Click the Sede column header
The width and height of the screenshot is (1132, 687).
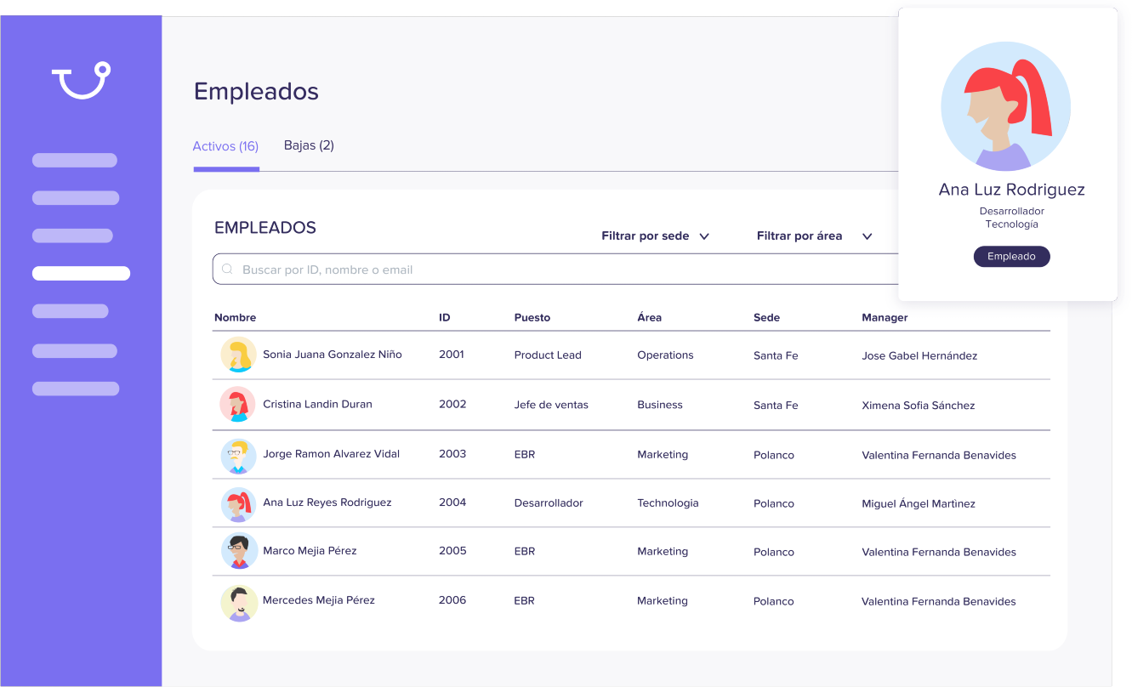coord(766,317)
